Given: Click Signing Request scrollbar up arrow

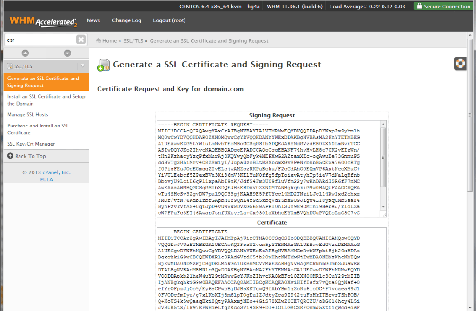Looking at the screenshot, I should [383, 124].
